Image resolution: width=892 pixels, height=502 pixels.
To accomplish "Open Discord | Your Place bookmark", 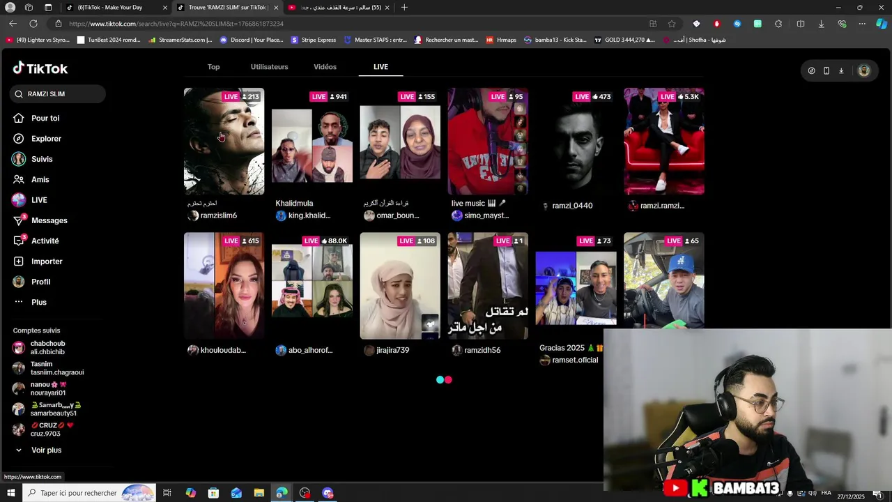I will 252,40.
